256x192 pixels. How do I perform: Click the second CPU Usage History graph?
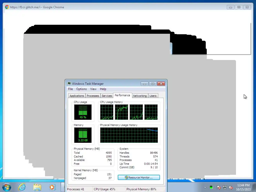121,112
